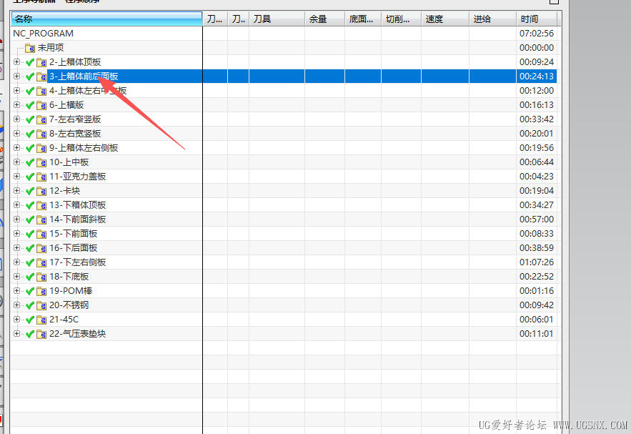Expand the 22-气压表垫块 program group

(x=16, y=333)
